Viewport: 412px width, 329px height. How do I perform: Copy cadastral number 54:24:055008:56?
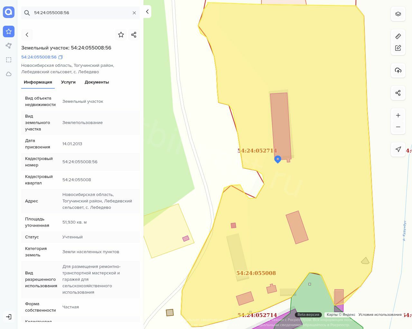coord(61,57)
